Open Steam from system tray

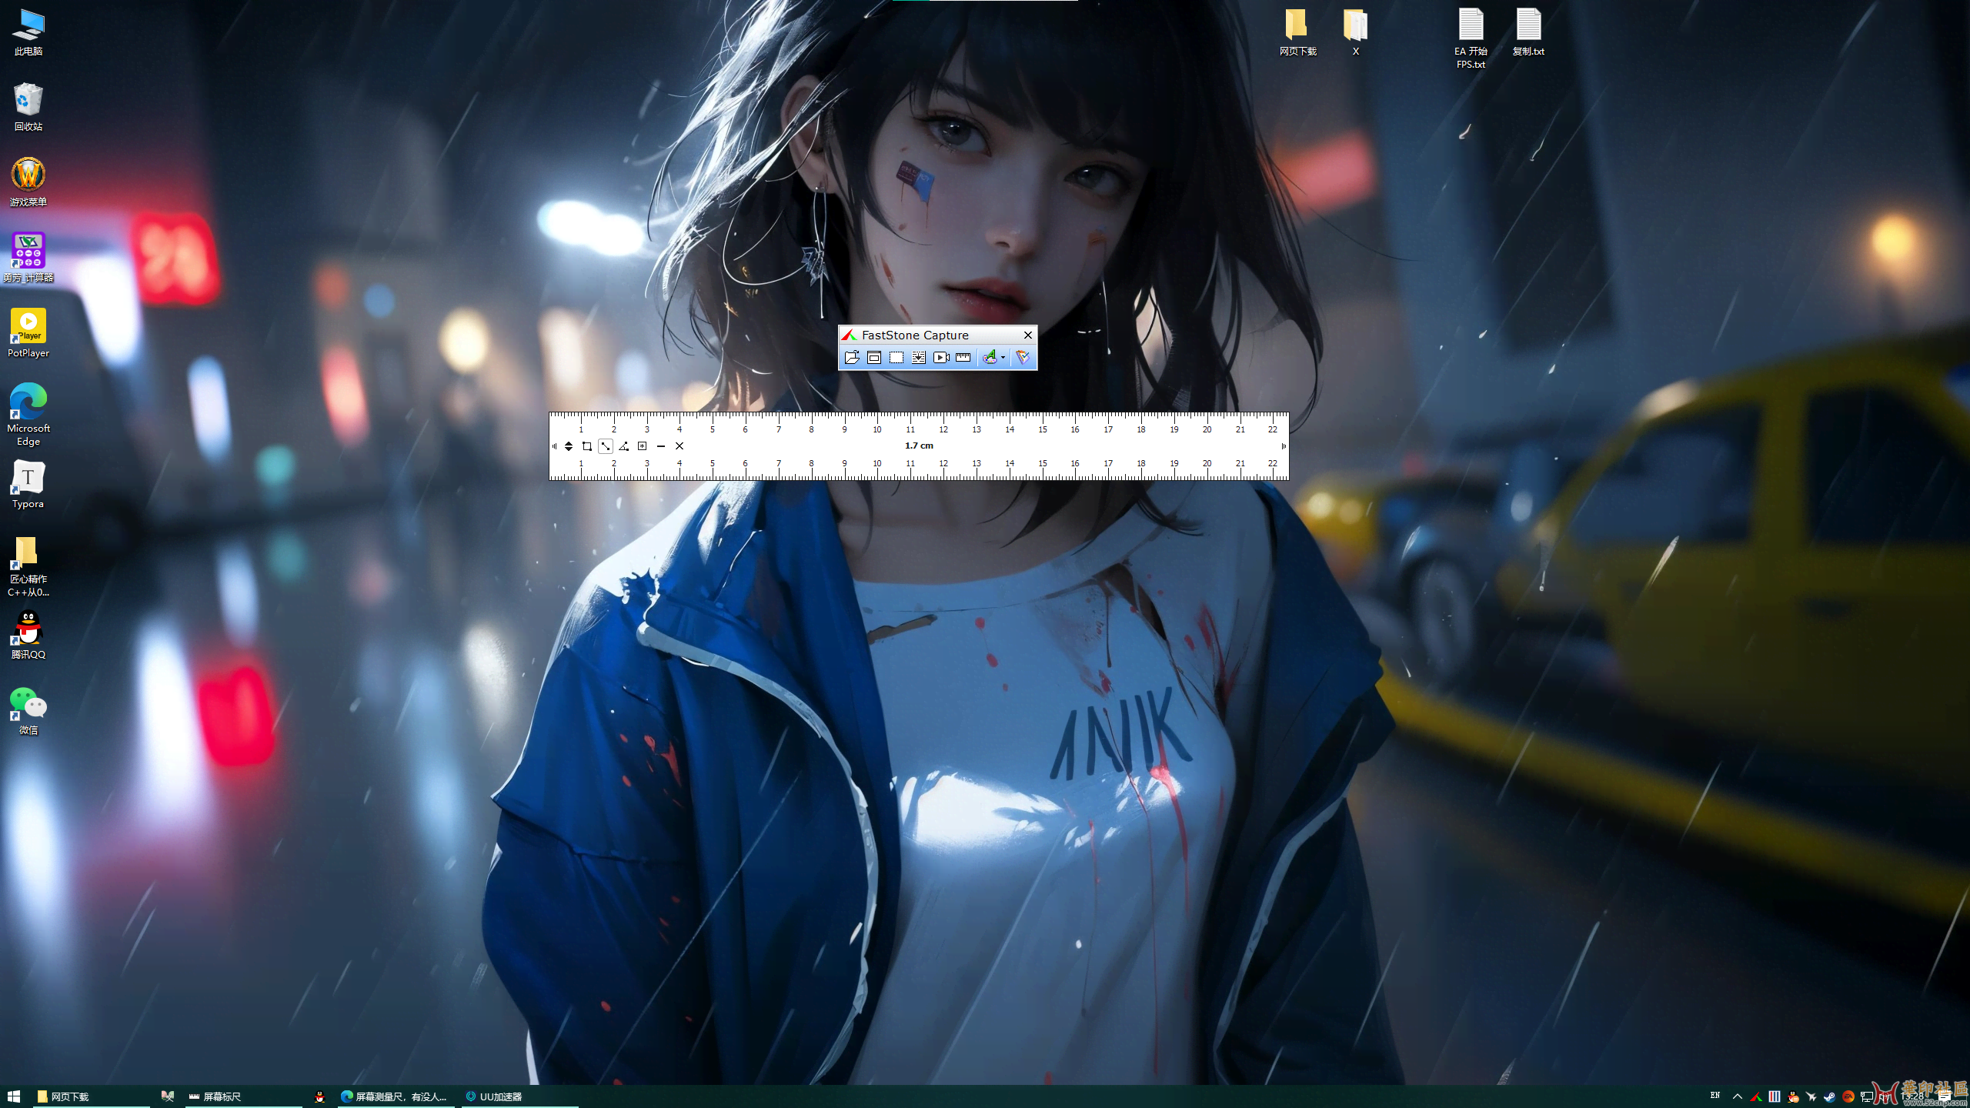click(x=1829, y=1096)
